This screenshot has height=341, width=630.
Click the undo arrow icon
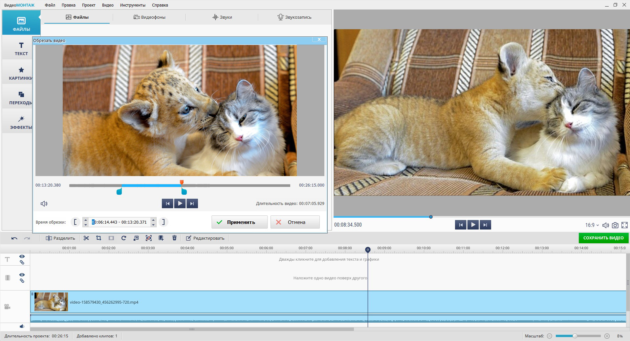[x=14, y=238]
